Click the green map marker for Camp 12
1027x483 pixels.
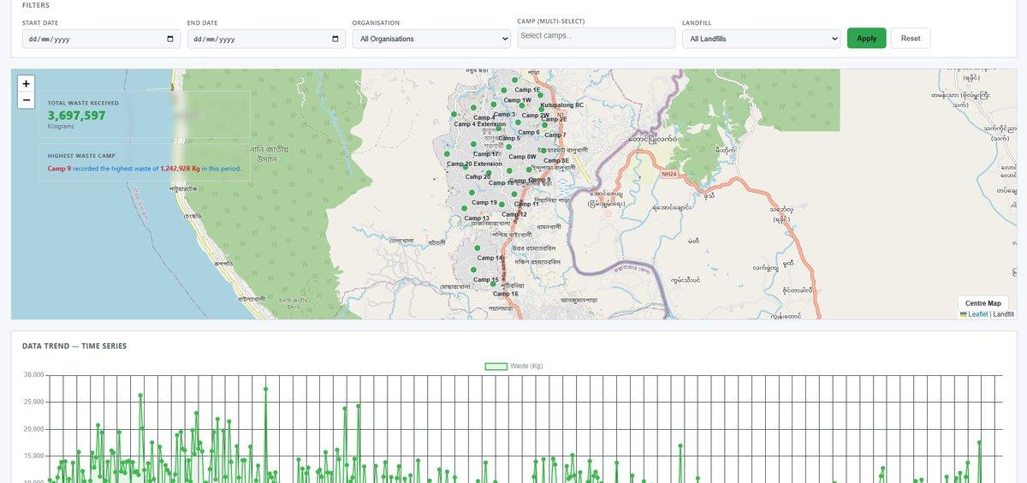[502, 204]
